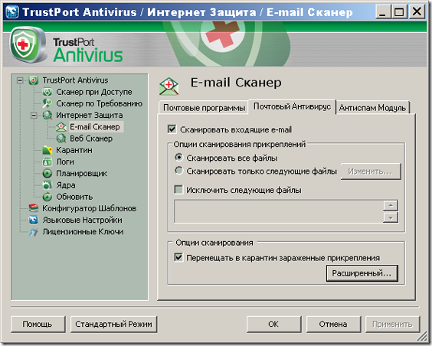Click the Веб Сканер tree icon
Viewport: 432px width, 346px height.
[61, 139]
